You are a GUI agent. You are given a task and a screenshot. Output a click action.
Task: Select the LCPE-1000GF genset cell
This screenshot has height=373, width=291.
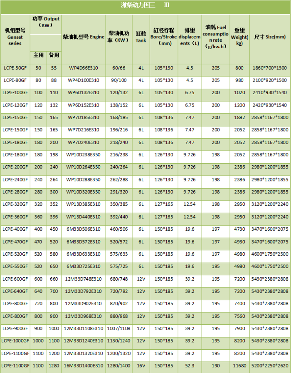click(x=15, y=341)
